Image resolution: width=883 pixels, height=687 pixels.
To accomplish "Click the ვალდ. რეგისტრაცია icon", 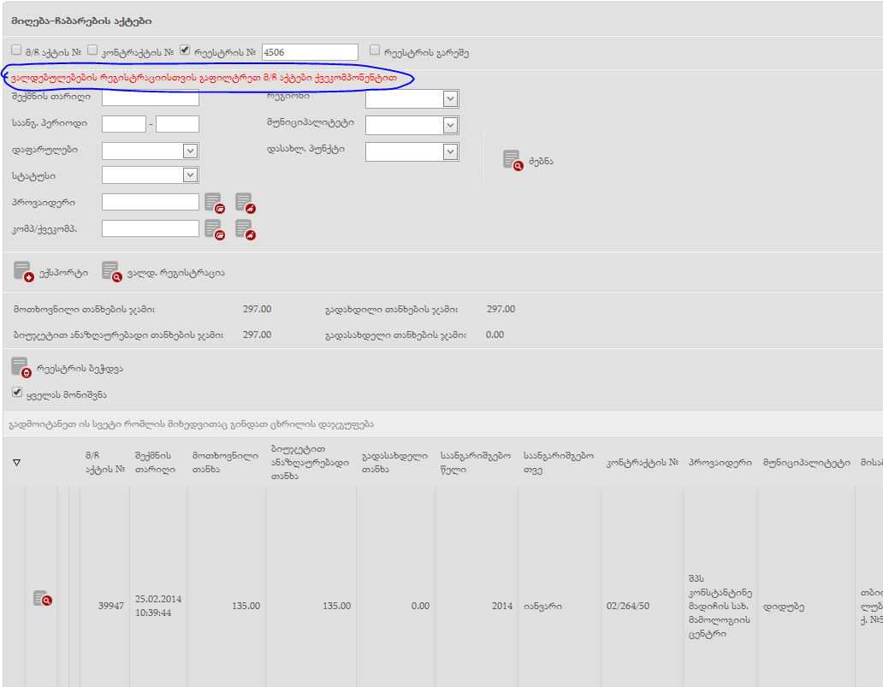I will pyautogui.click(x=111, y=272).
